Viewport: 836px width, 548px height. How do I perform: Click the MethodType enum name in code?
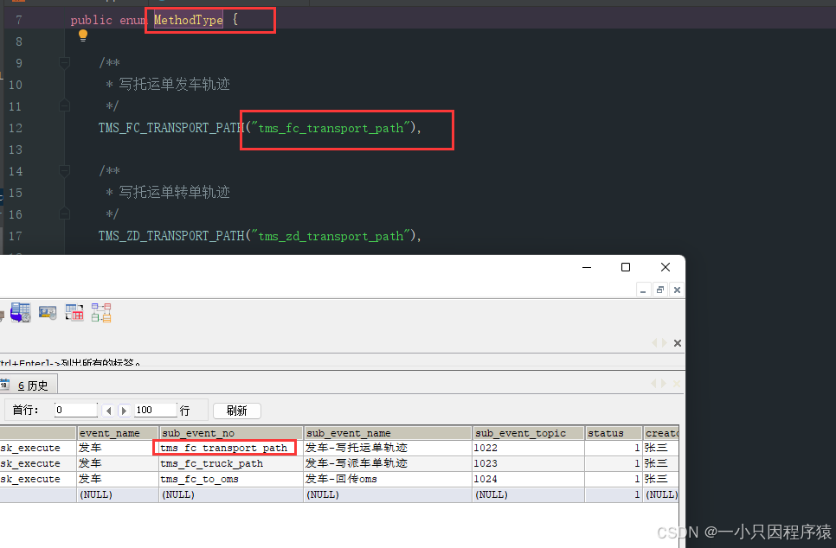(188, 20)
